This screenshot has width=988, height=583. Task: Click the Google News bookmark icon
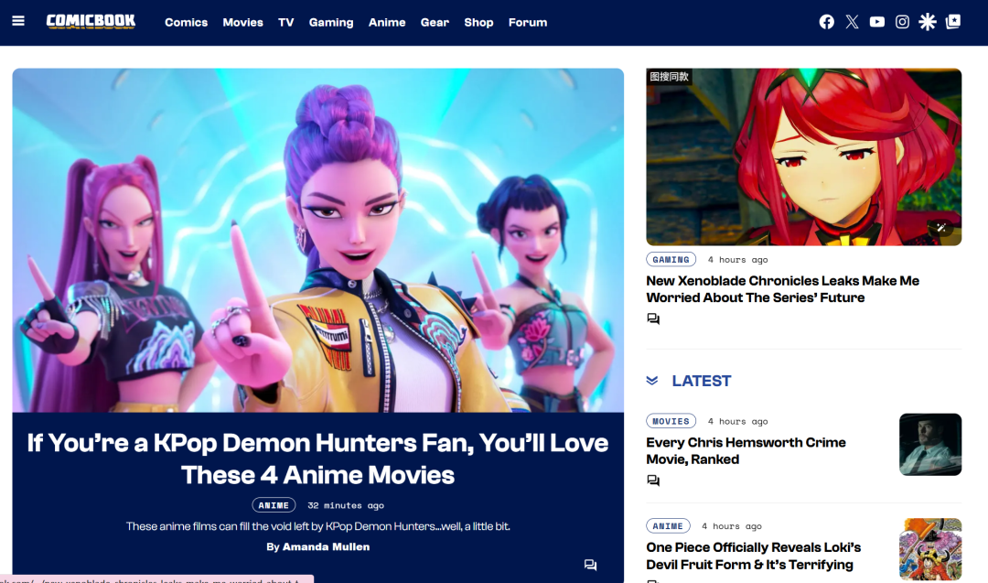[953, 22]
